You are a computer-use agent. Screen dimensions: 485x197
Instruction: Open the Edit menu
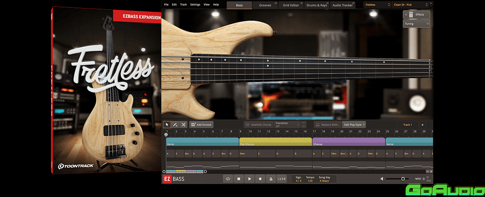174,4
